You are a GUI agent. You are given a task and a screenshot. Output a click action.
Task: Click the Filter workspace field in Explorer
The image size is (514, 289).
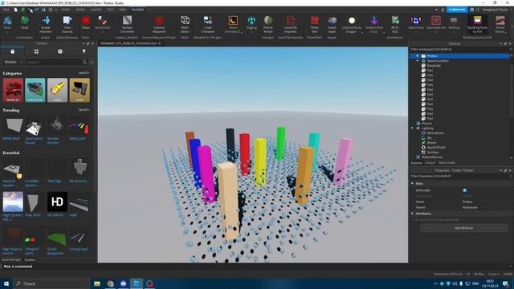459,49
